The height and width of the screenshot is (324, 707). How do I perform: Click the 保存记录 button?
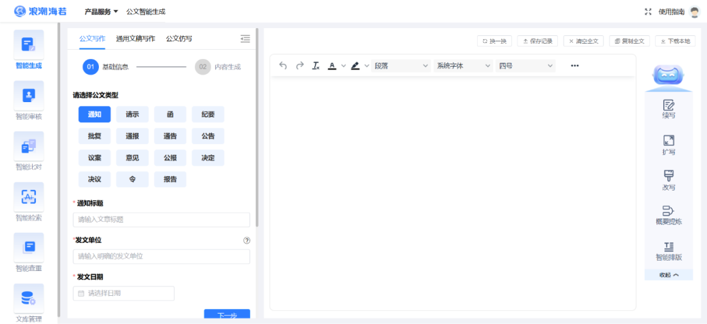pyautogui.click(x=537, y=41)
